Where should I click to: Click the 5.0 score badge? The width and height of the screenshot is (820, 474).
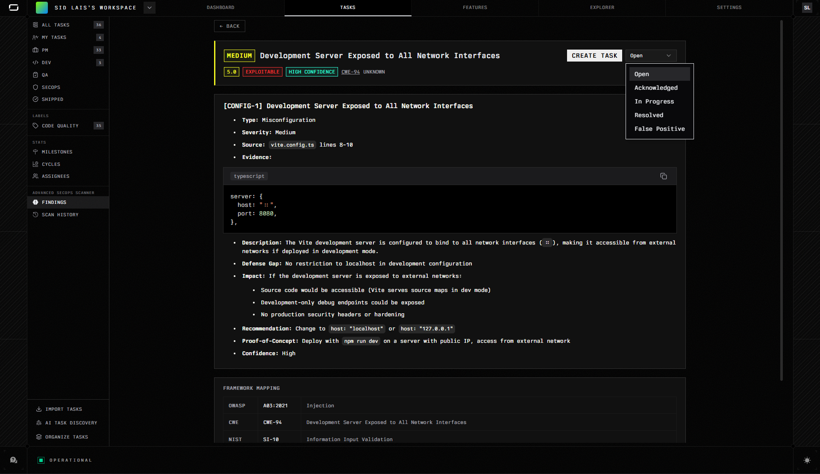pos(232,72)
